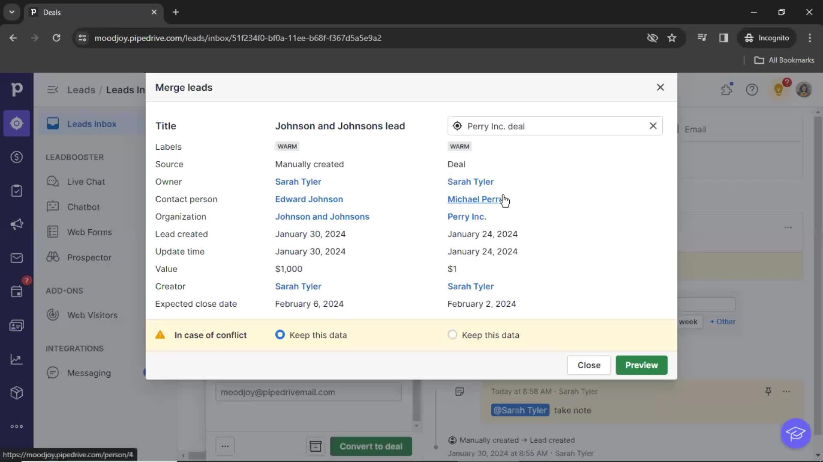This screenshot has height=462, width=823.
Task: Open Johnson and Johnsons organization link
Action: [x=322, y=217]
